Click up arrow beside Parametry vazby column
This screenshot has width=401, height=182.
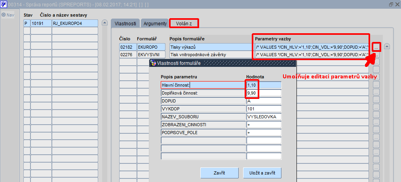387,47
